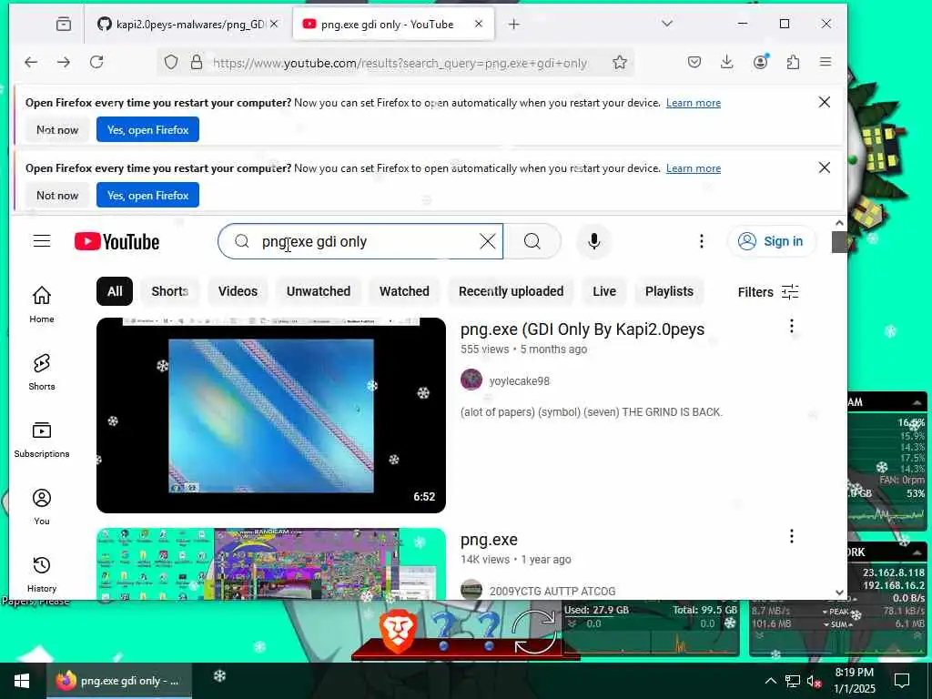Open options for png.exe 14K views video

[791, 536]
